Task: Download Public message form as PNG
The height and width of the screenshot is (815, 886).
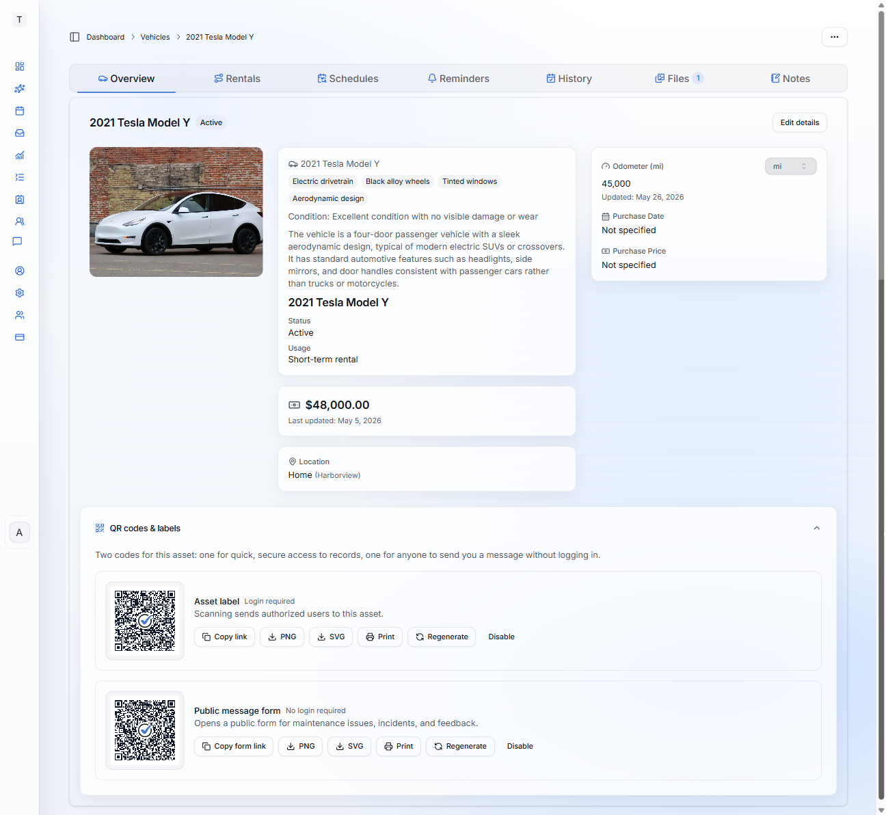Action: coord(301,746)
